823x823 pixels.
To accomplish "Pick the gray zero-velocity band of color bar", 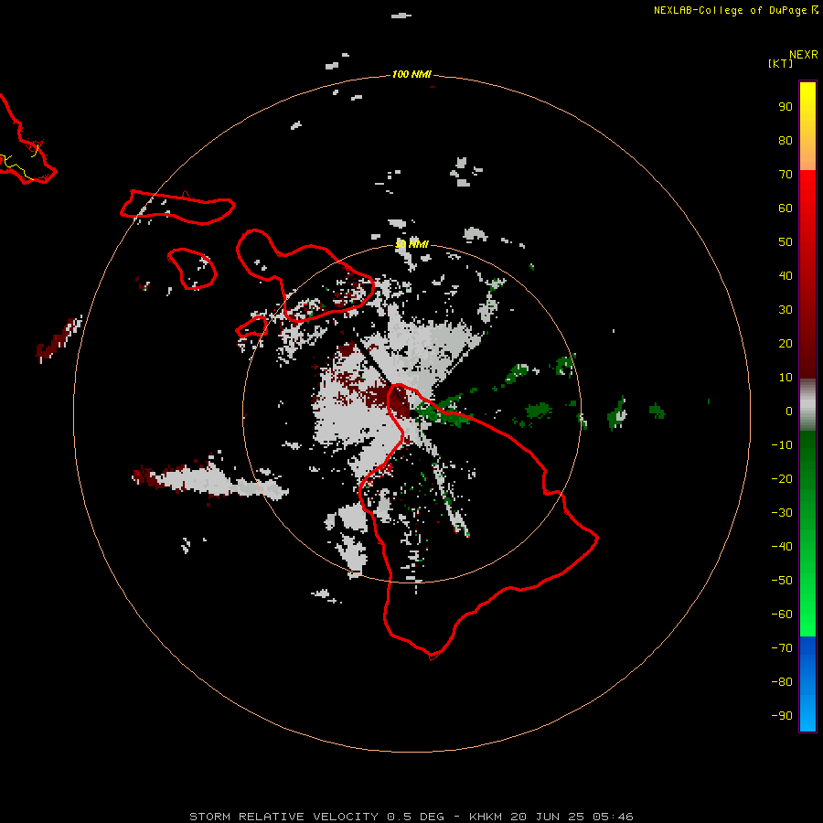I will [x=807, y=405].
